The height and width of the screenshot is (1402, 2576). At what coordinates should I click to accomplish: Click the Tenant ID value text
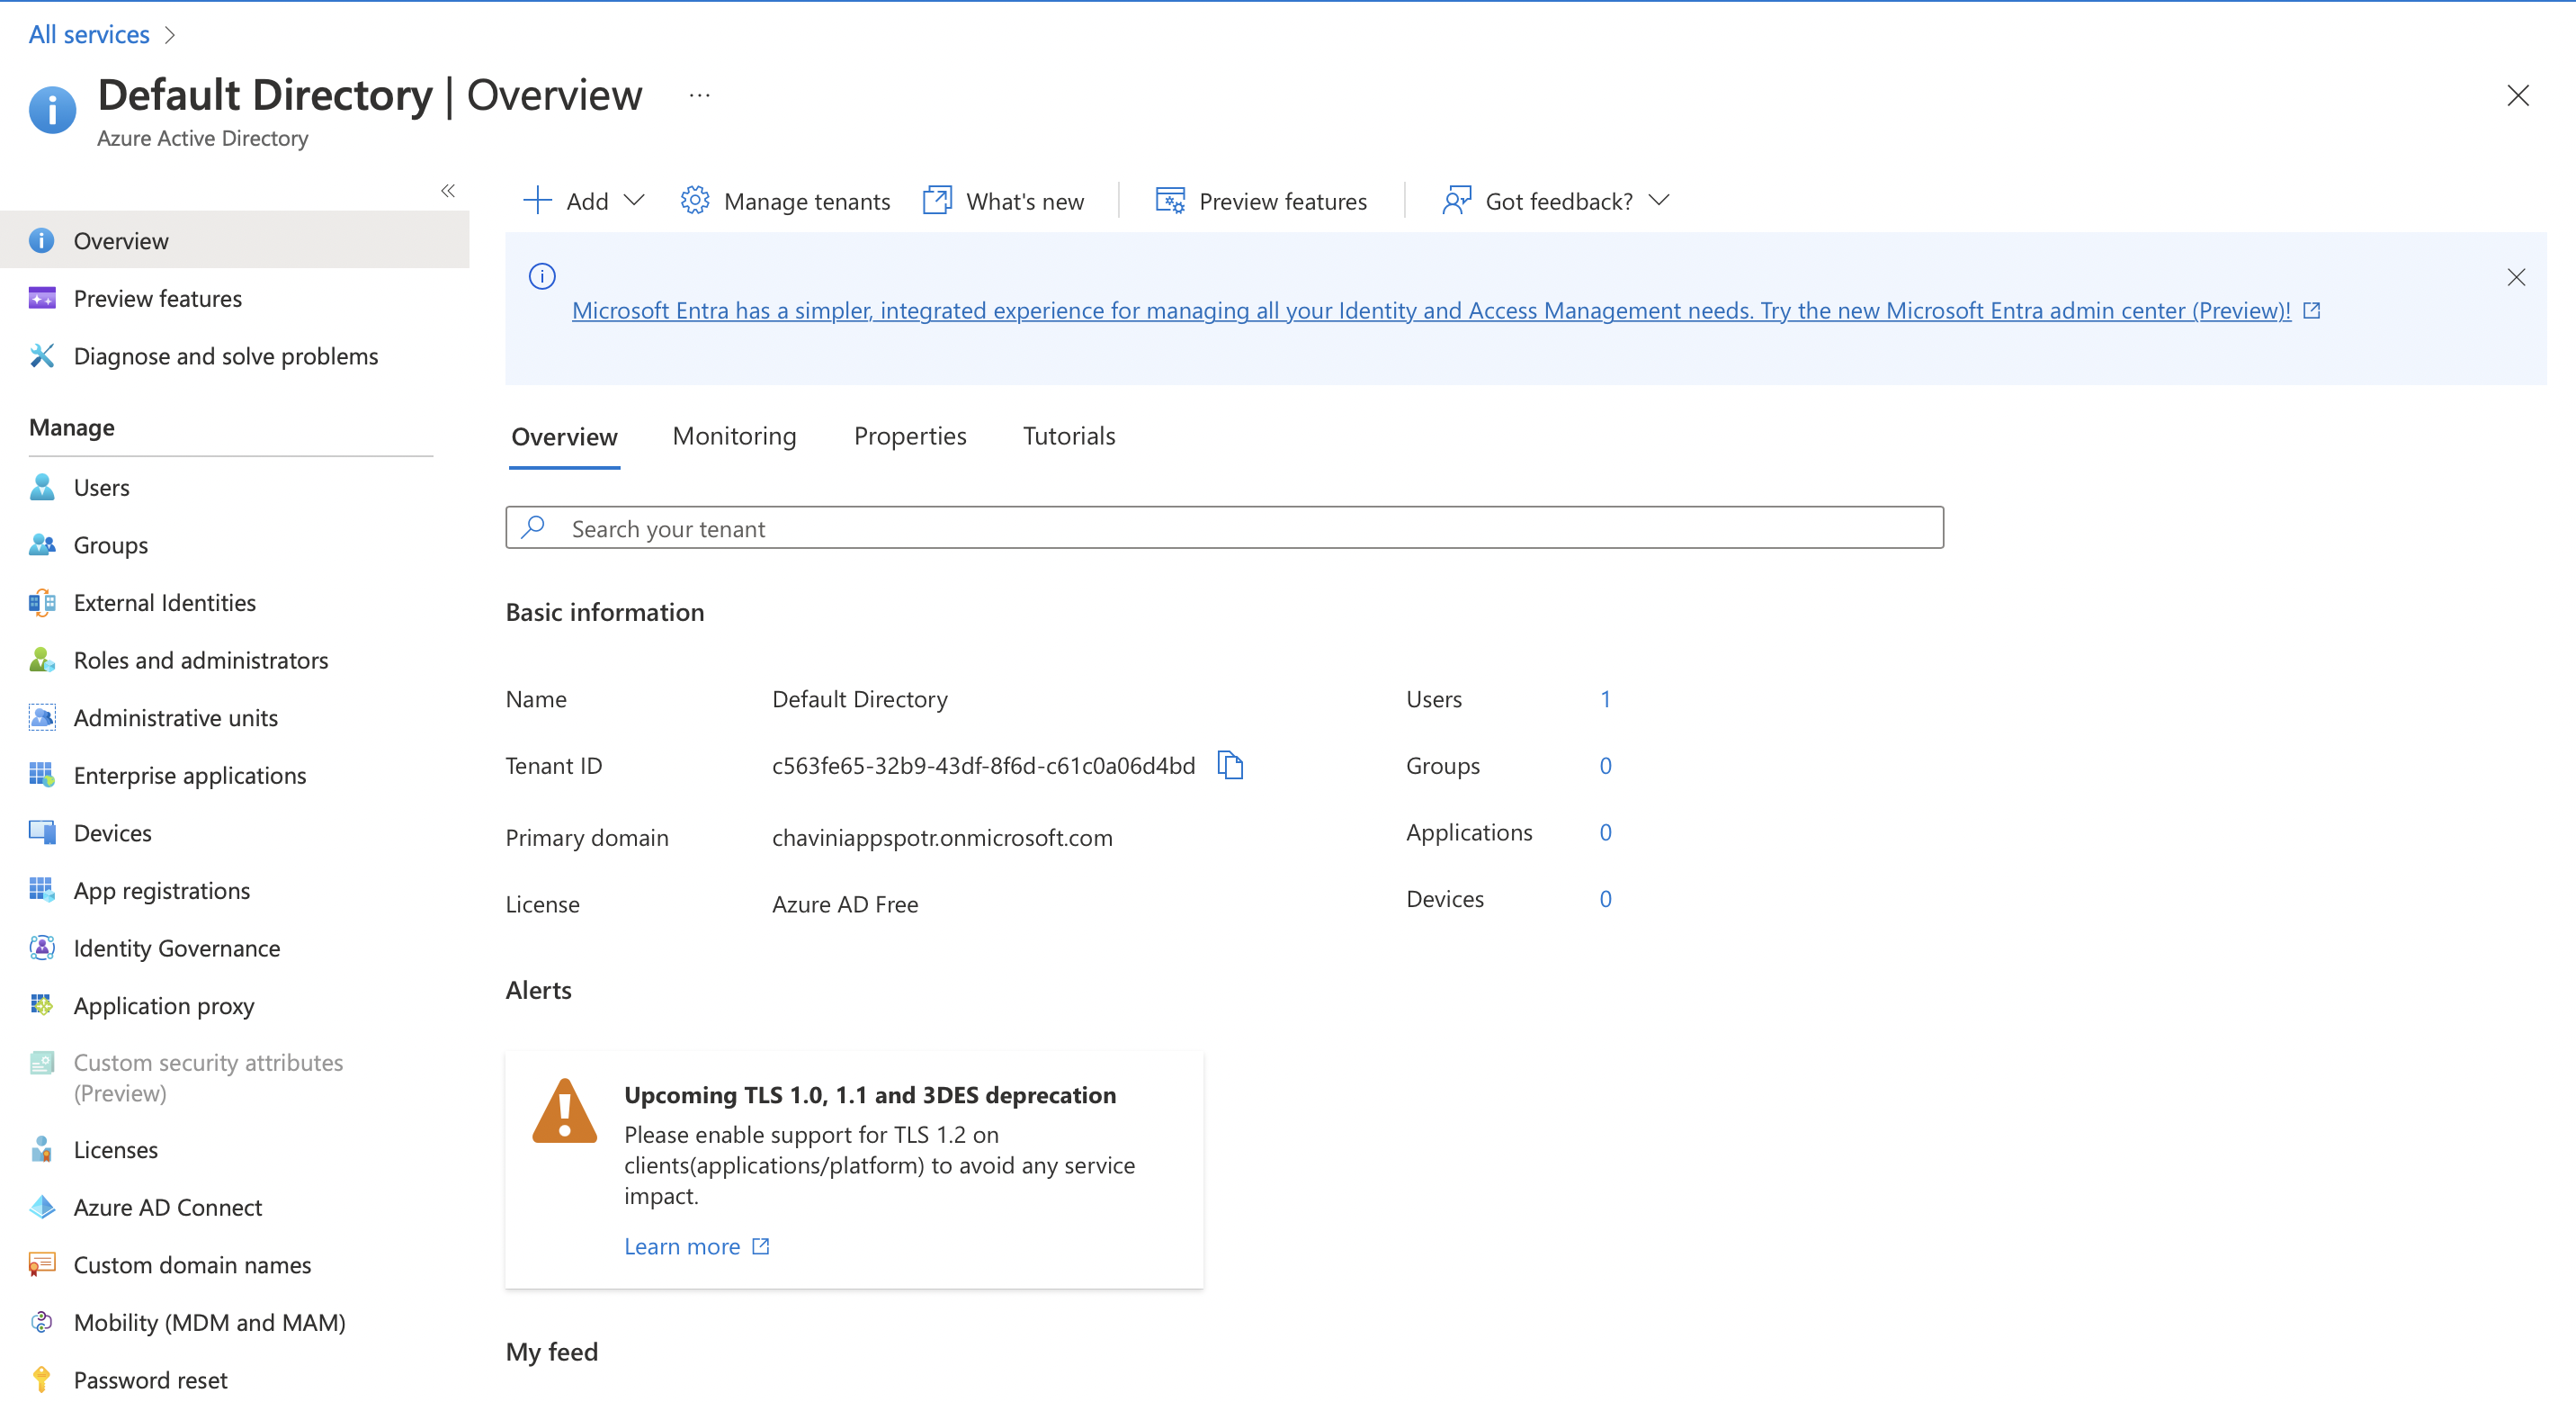point(983,767)
